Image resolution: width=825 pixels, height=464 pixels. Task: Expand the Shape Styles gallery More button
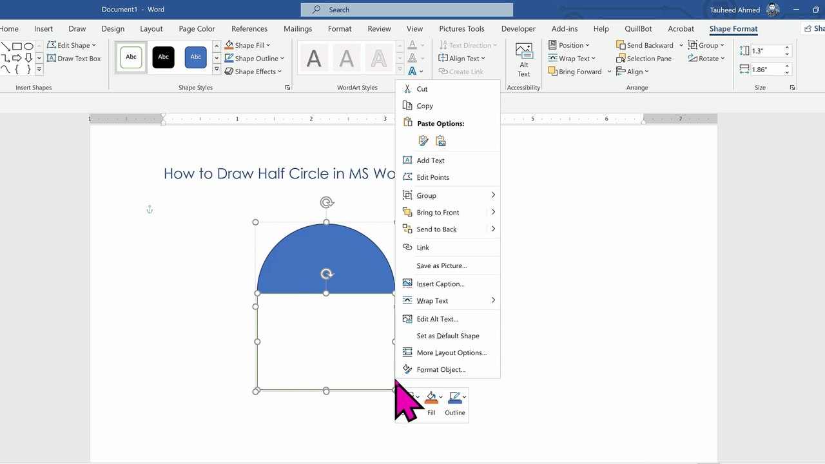[217, 70]
